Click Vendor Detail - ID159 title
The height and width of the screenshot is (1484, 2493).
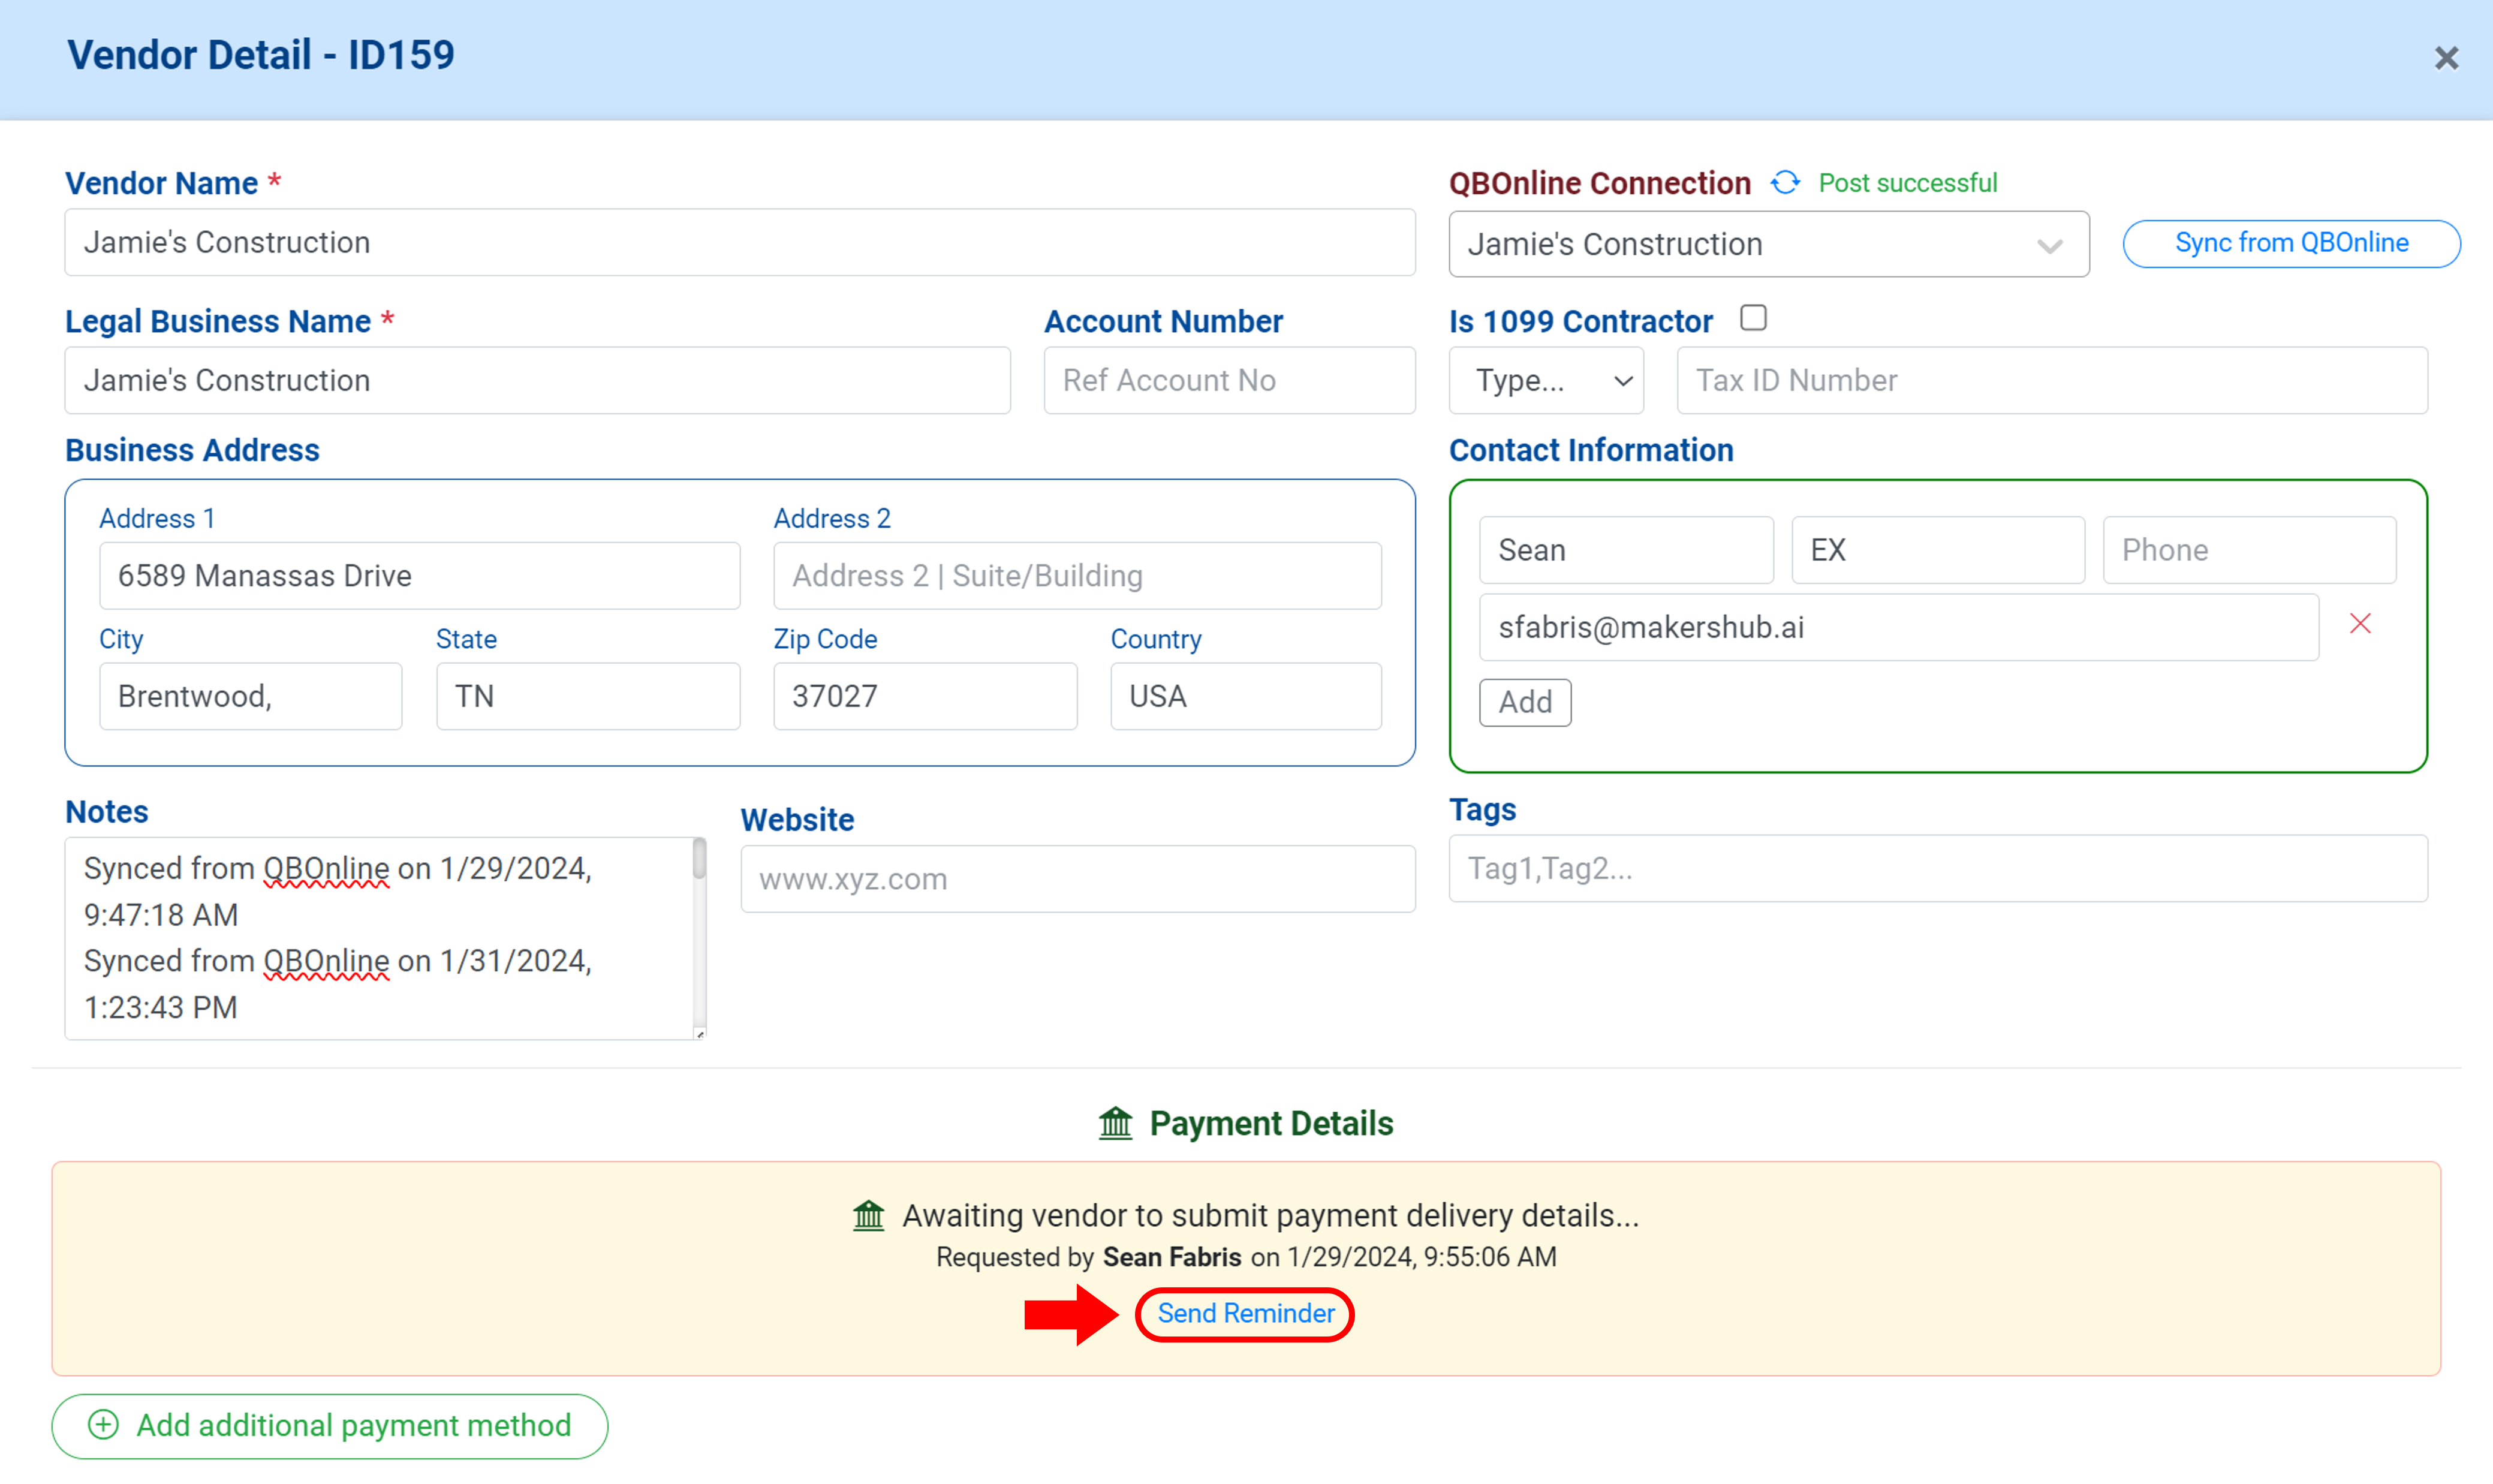click(260, 55)
